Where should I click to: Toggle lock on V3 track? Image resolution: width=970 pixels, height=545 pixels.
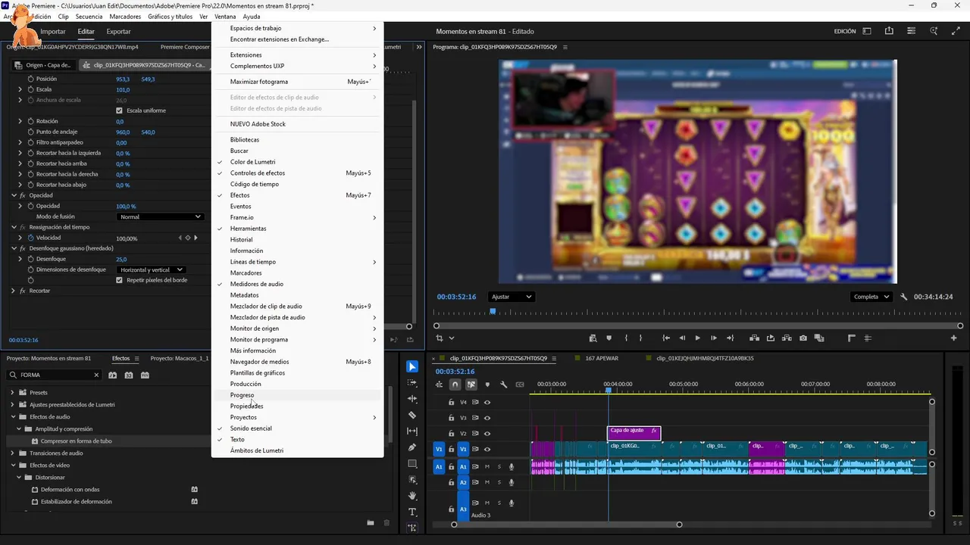(451, 418)
